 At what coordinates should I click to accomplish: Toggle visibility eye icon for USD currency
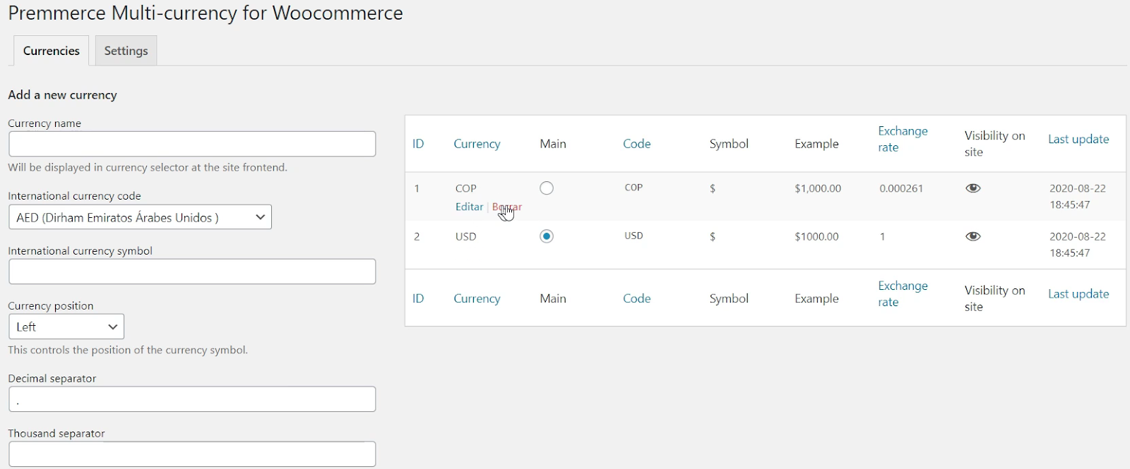pyautogui.click(x=973, y=236)
